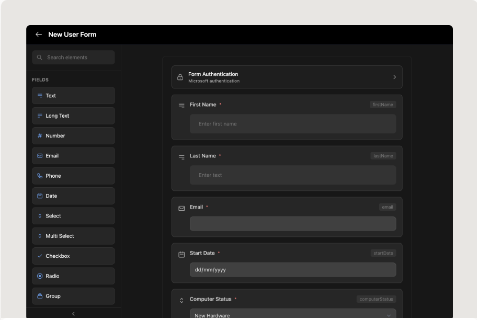Choose the Phone field from sidebar
477x320 pixels.
(73, 176)
